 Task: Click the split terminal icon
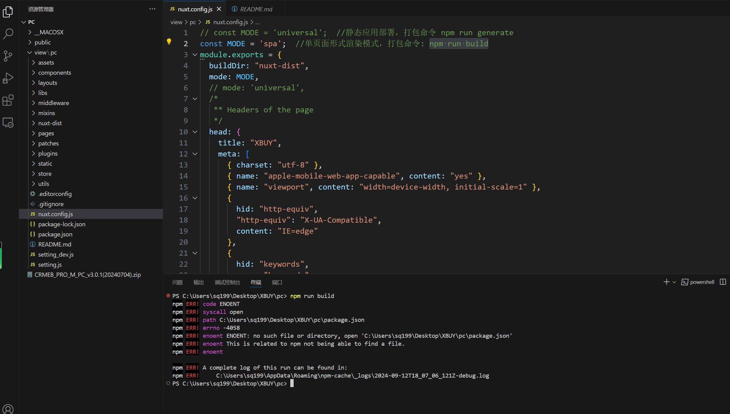tap(723, 282)
